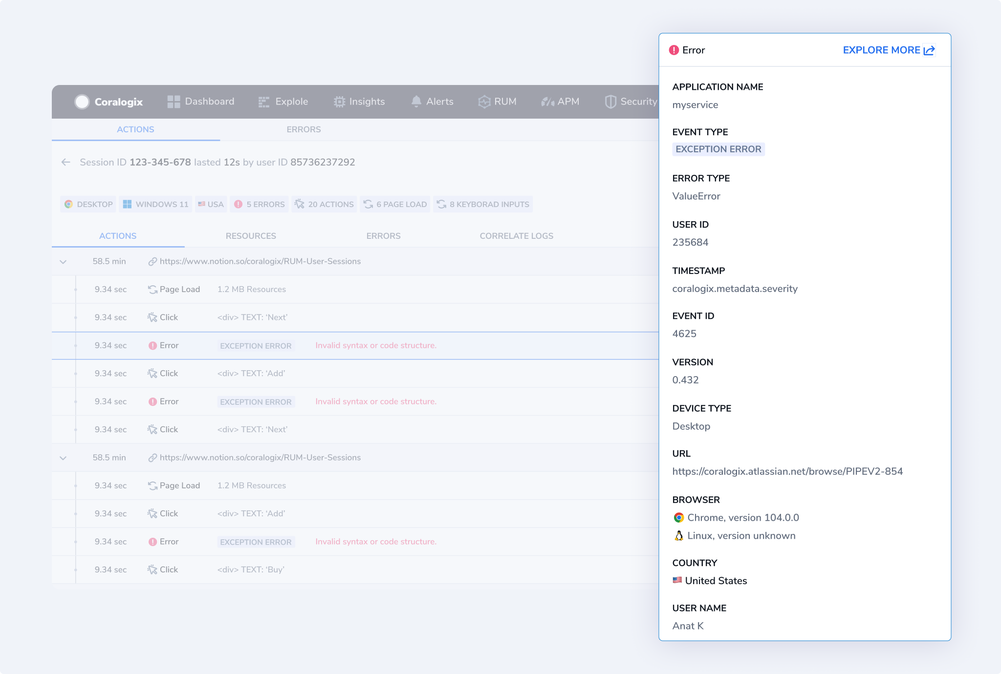Switch to the top ERRORS tab
This screenshot has height=674, width=1001.
[x=304, y=129]
